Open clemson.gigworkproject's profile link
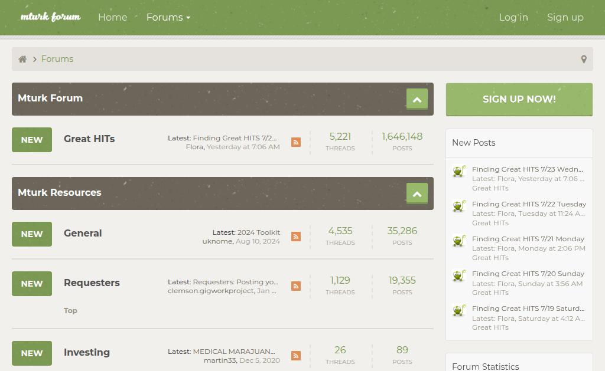 [211, 291]
